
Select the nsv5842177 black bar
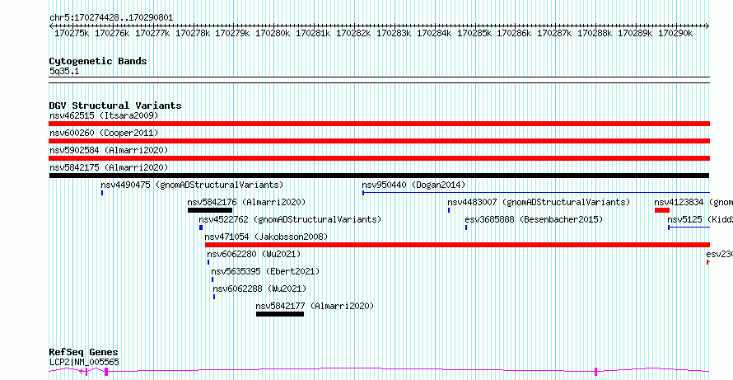(280, 314)
